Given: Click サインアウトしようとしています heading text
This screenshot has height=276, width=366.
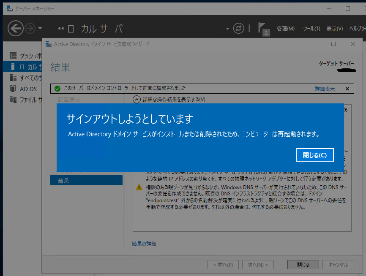Looking at the screenshot, I should pos(130,119).
